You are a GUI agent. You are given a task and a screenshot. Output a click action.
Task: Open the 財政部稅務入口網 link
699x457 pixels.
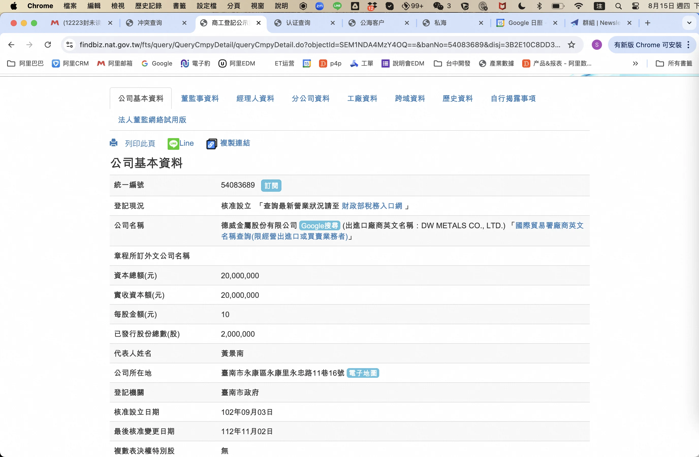pos(372,206)
